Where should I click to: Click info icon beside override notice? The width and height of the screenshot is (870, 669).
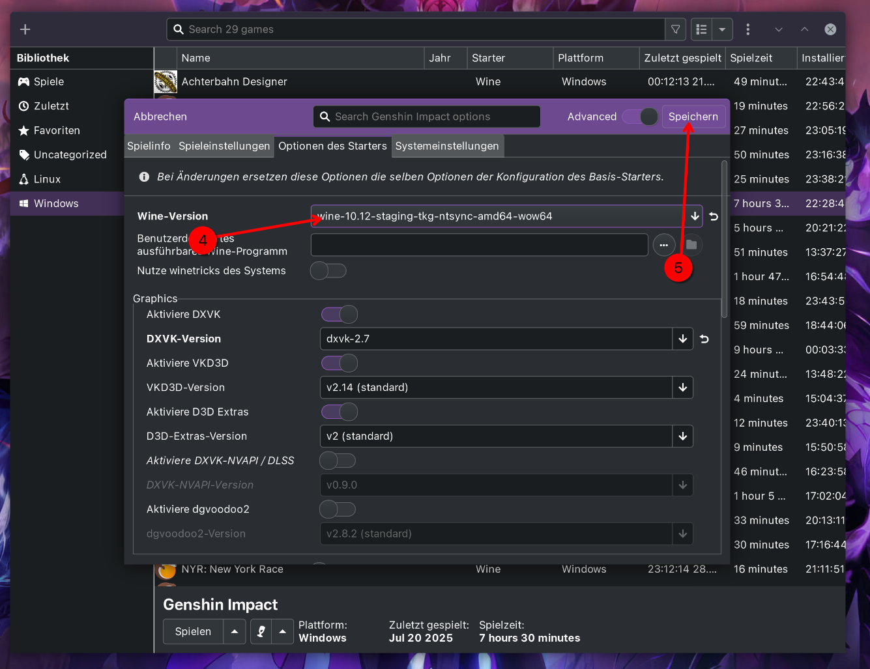(x=144, y=177)
